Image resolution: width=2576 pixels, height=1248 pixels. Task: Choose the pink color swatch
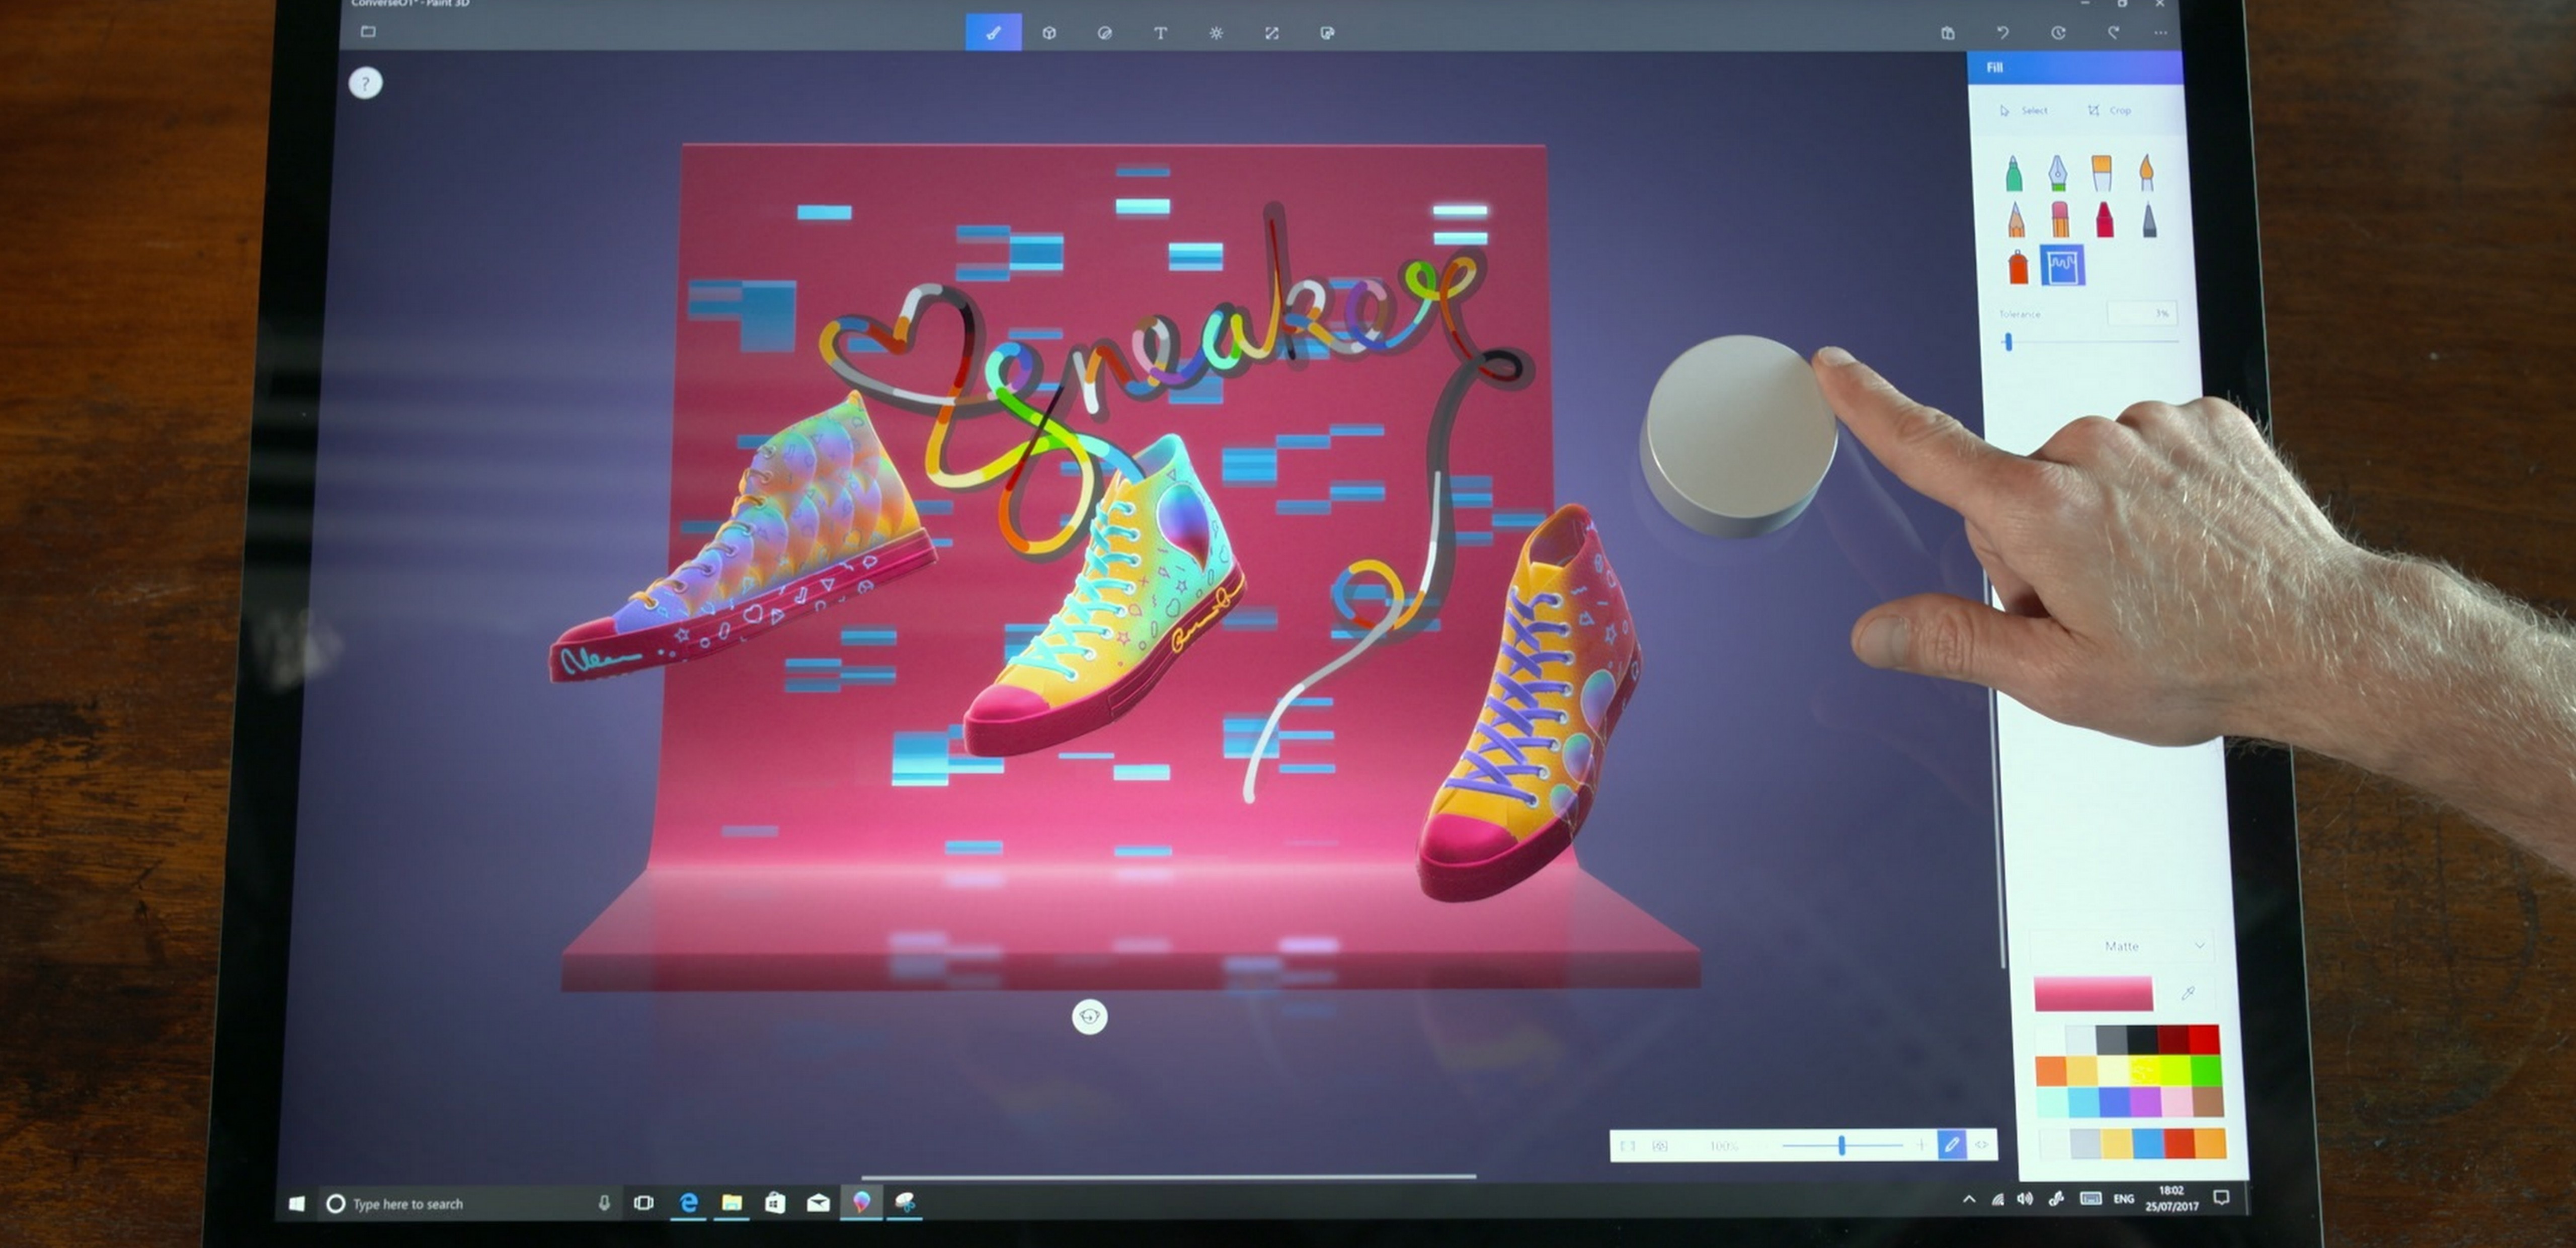coord(2176,1102)
